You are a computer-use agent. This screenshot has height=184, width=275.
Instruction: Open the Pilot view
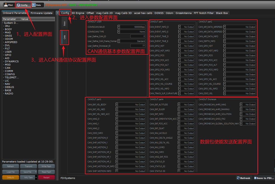point(8,5)
